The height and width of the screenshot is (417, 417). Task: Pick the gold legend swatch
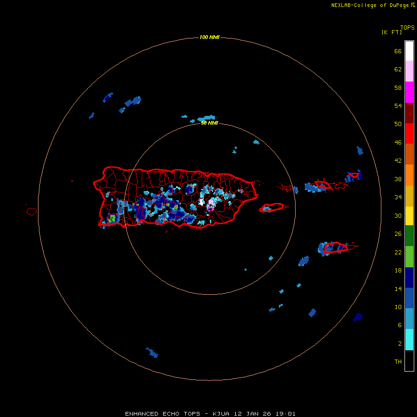[409, 196]
